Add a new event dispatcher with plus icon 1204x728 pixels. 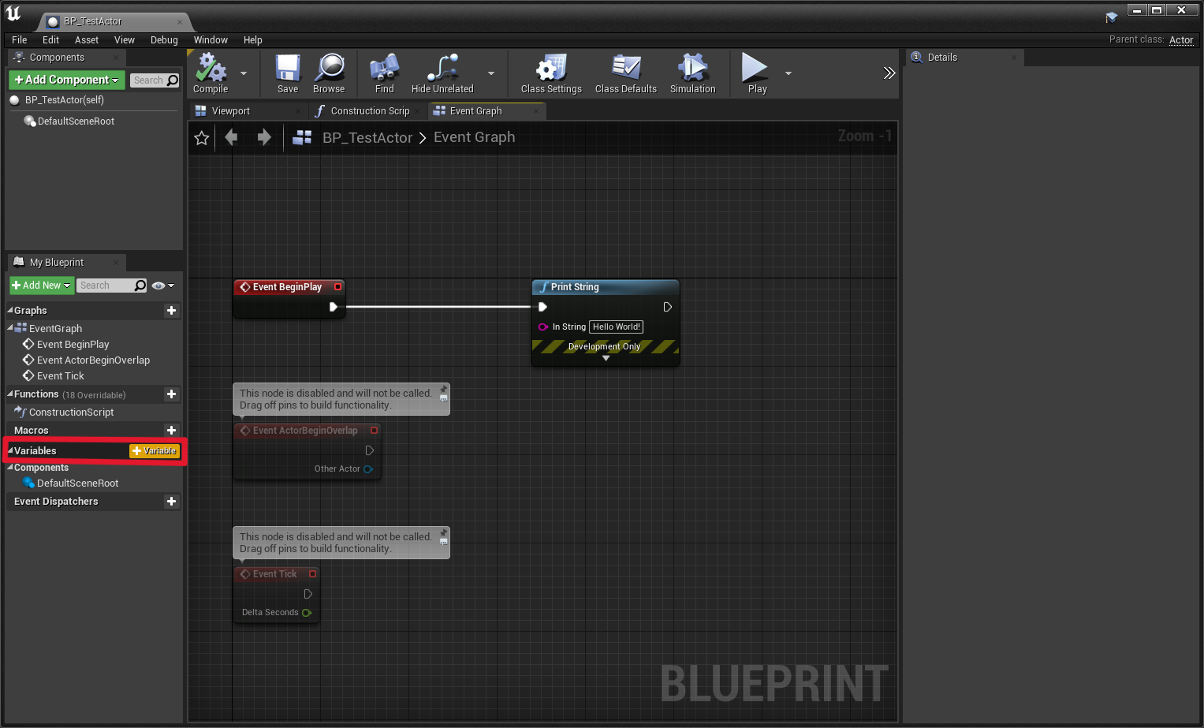pos(171,502)
